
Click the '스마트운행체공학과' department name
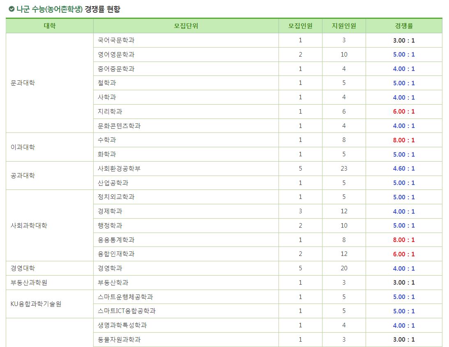pos(125,297)
